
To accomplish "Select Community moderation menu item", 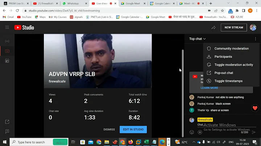I will click(x=231, y=48).
